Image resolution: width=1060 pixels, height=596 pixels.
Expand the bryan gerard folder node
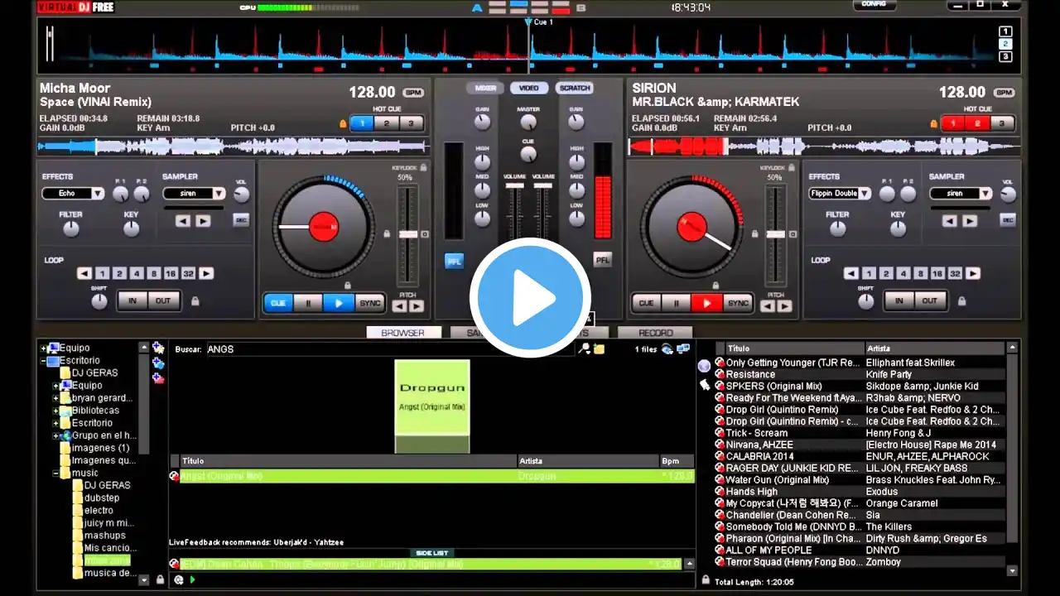tap(56, 398)
